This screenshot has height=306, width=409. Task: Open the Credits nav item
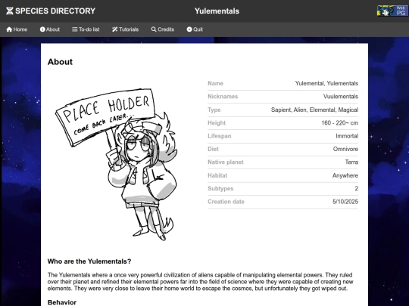point(163,29)
